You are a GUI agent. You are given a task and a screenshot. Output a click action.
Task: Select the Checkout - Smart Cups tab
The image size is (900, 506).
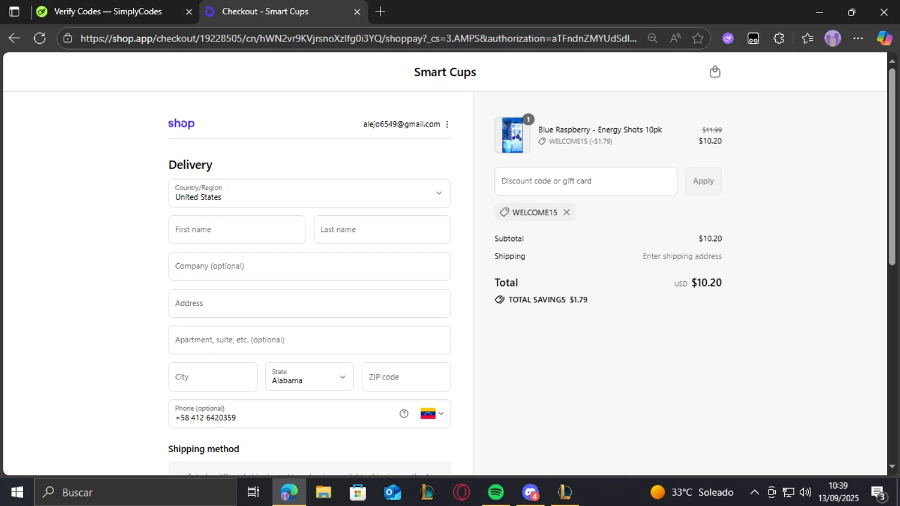pyautogui.click(x=265, y=11)
